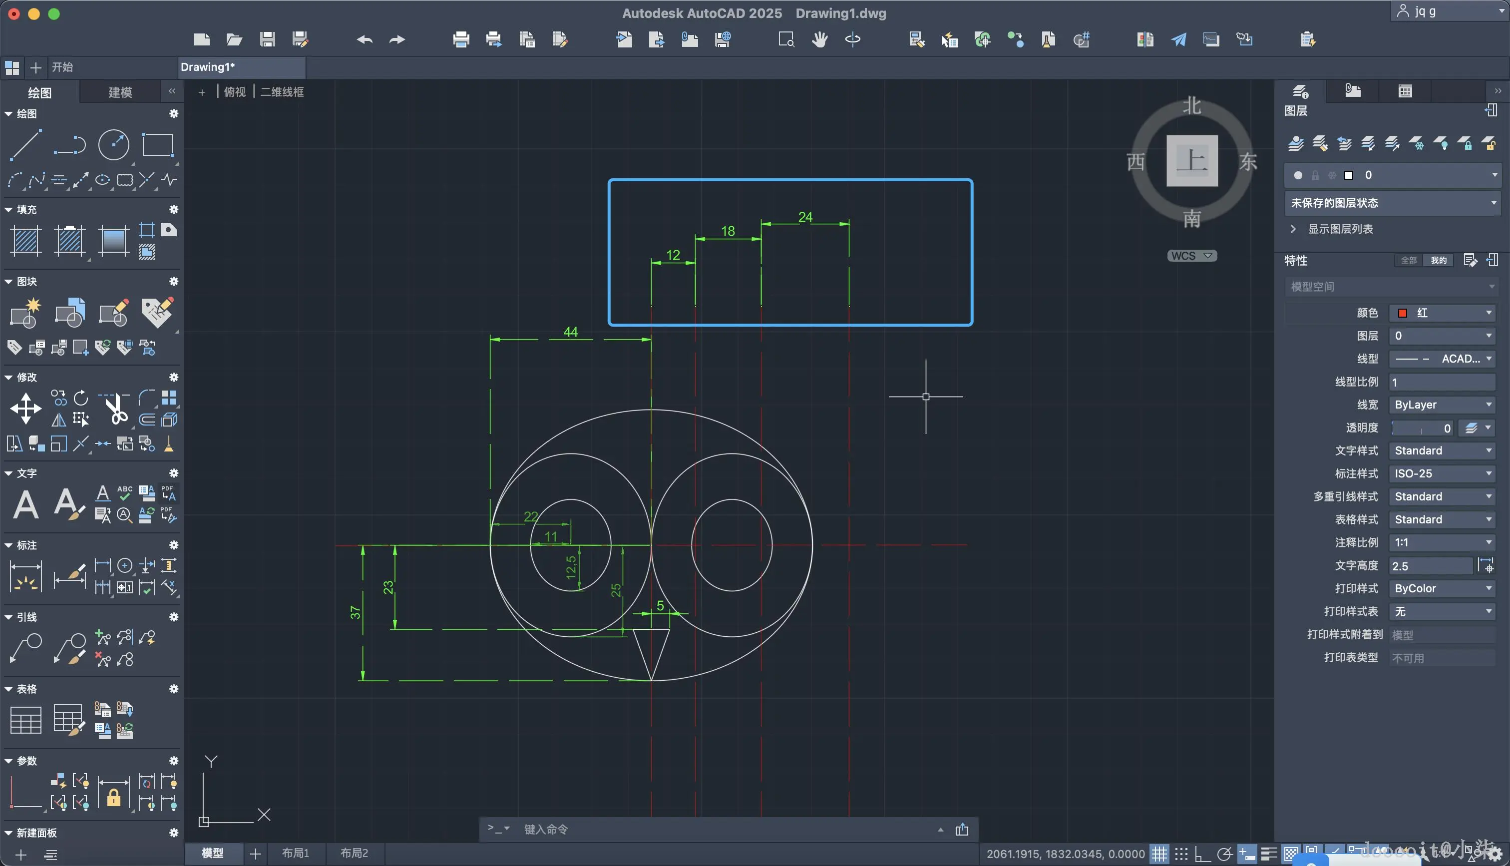Switch to the 建模 tab
The image size is (1510, 866).
(x=120, y=92)
